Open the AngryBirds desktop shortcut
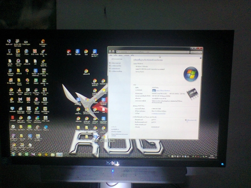 (x=36, y=91)
